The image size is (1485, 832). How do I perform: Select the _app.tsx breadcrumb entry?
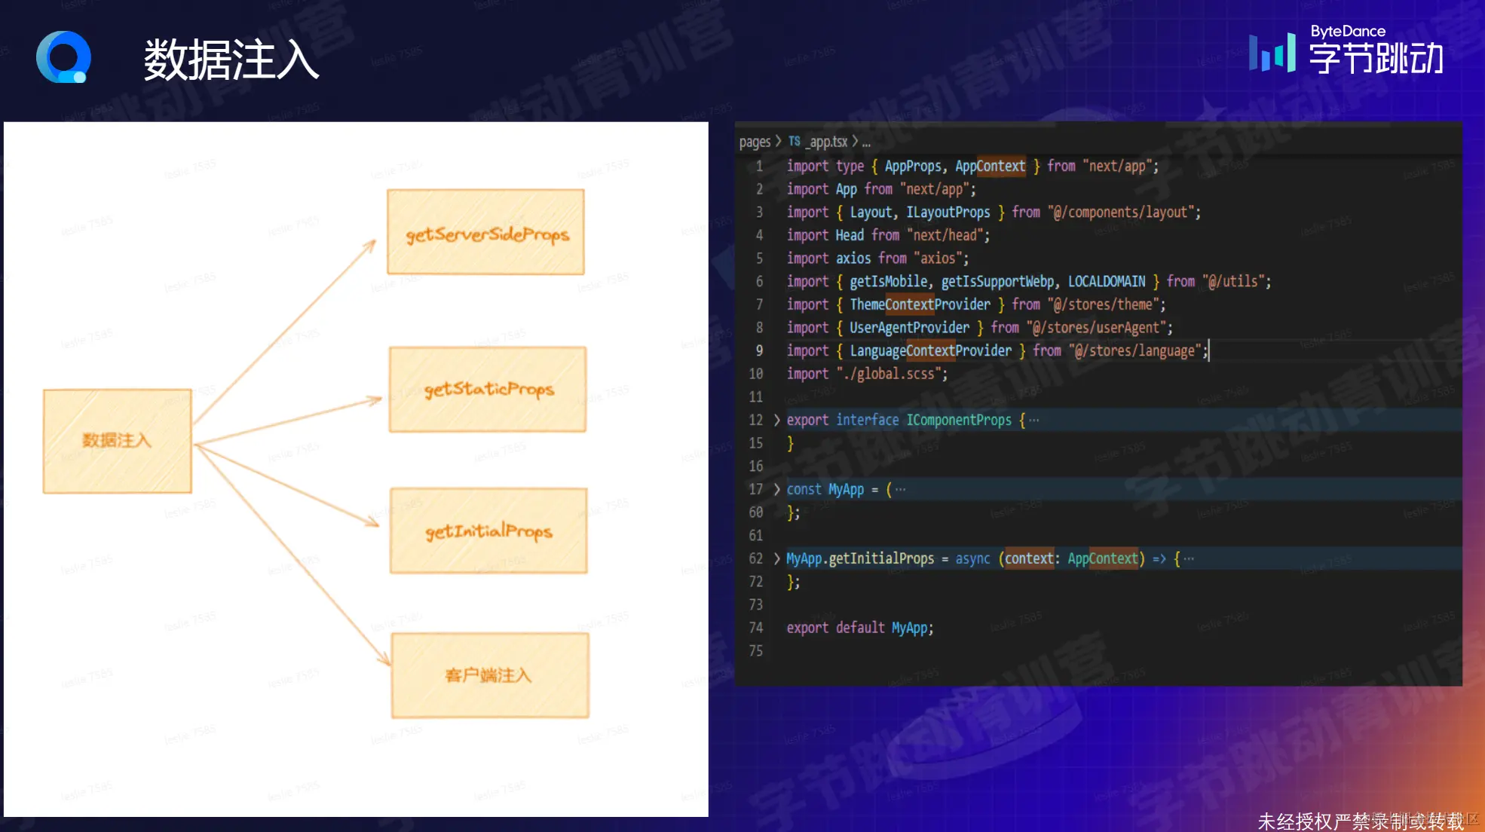[x=828, y=142]
